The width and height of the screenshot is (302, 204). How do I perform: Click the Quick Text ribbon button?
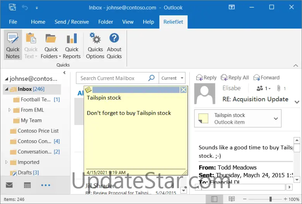pyautogui.click(x=31, y=45)
